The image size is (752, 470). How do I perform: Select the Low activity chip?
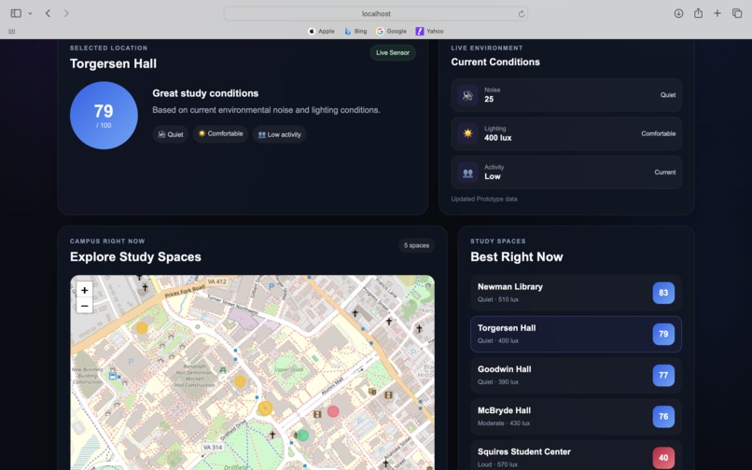[280, 134]
